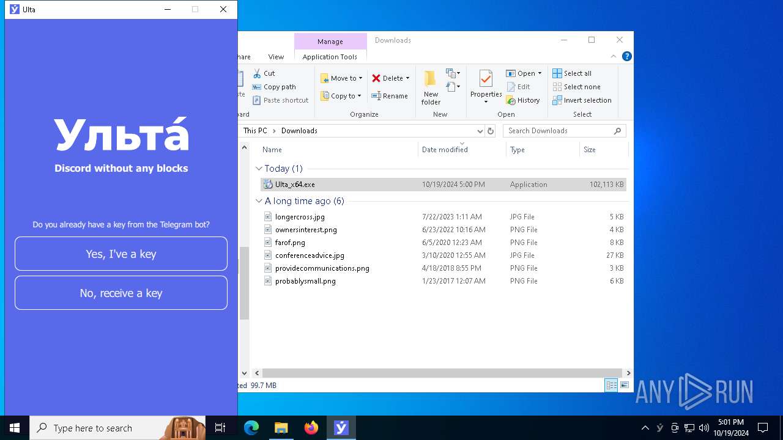Open the View ribbon tab
The image size is (783, 440).
tap(276, 57)
